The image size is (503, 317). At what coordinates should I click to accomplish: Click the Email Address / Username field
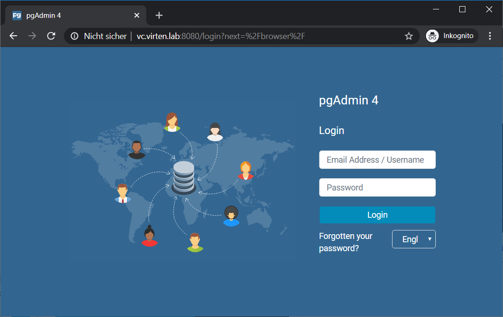(x=377, y=159)
